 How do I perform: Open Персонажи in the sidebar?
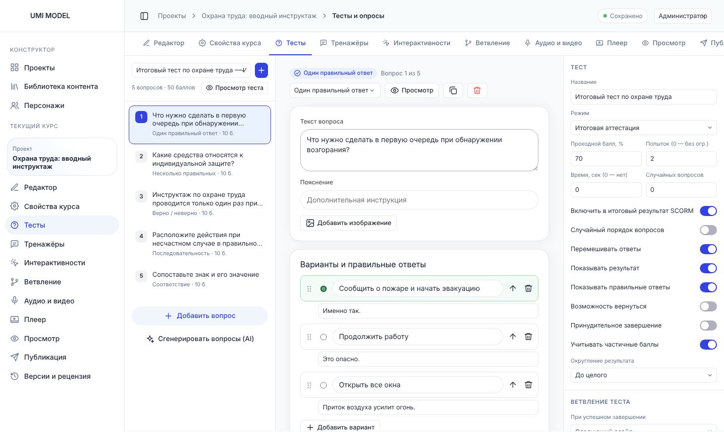tap(62, 105)
